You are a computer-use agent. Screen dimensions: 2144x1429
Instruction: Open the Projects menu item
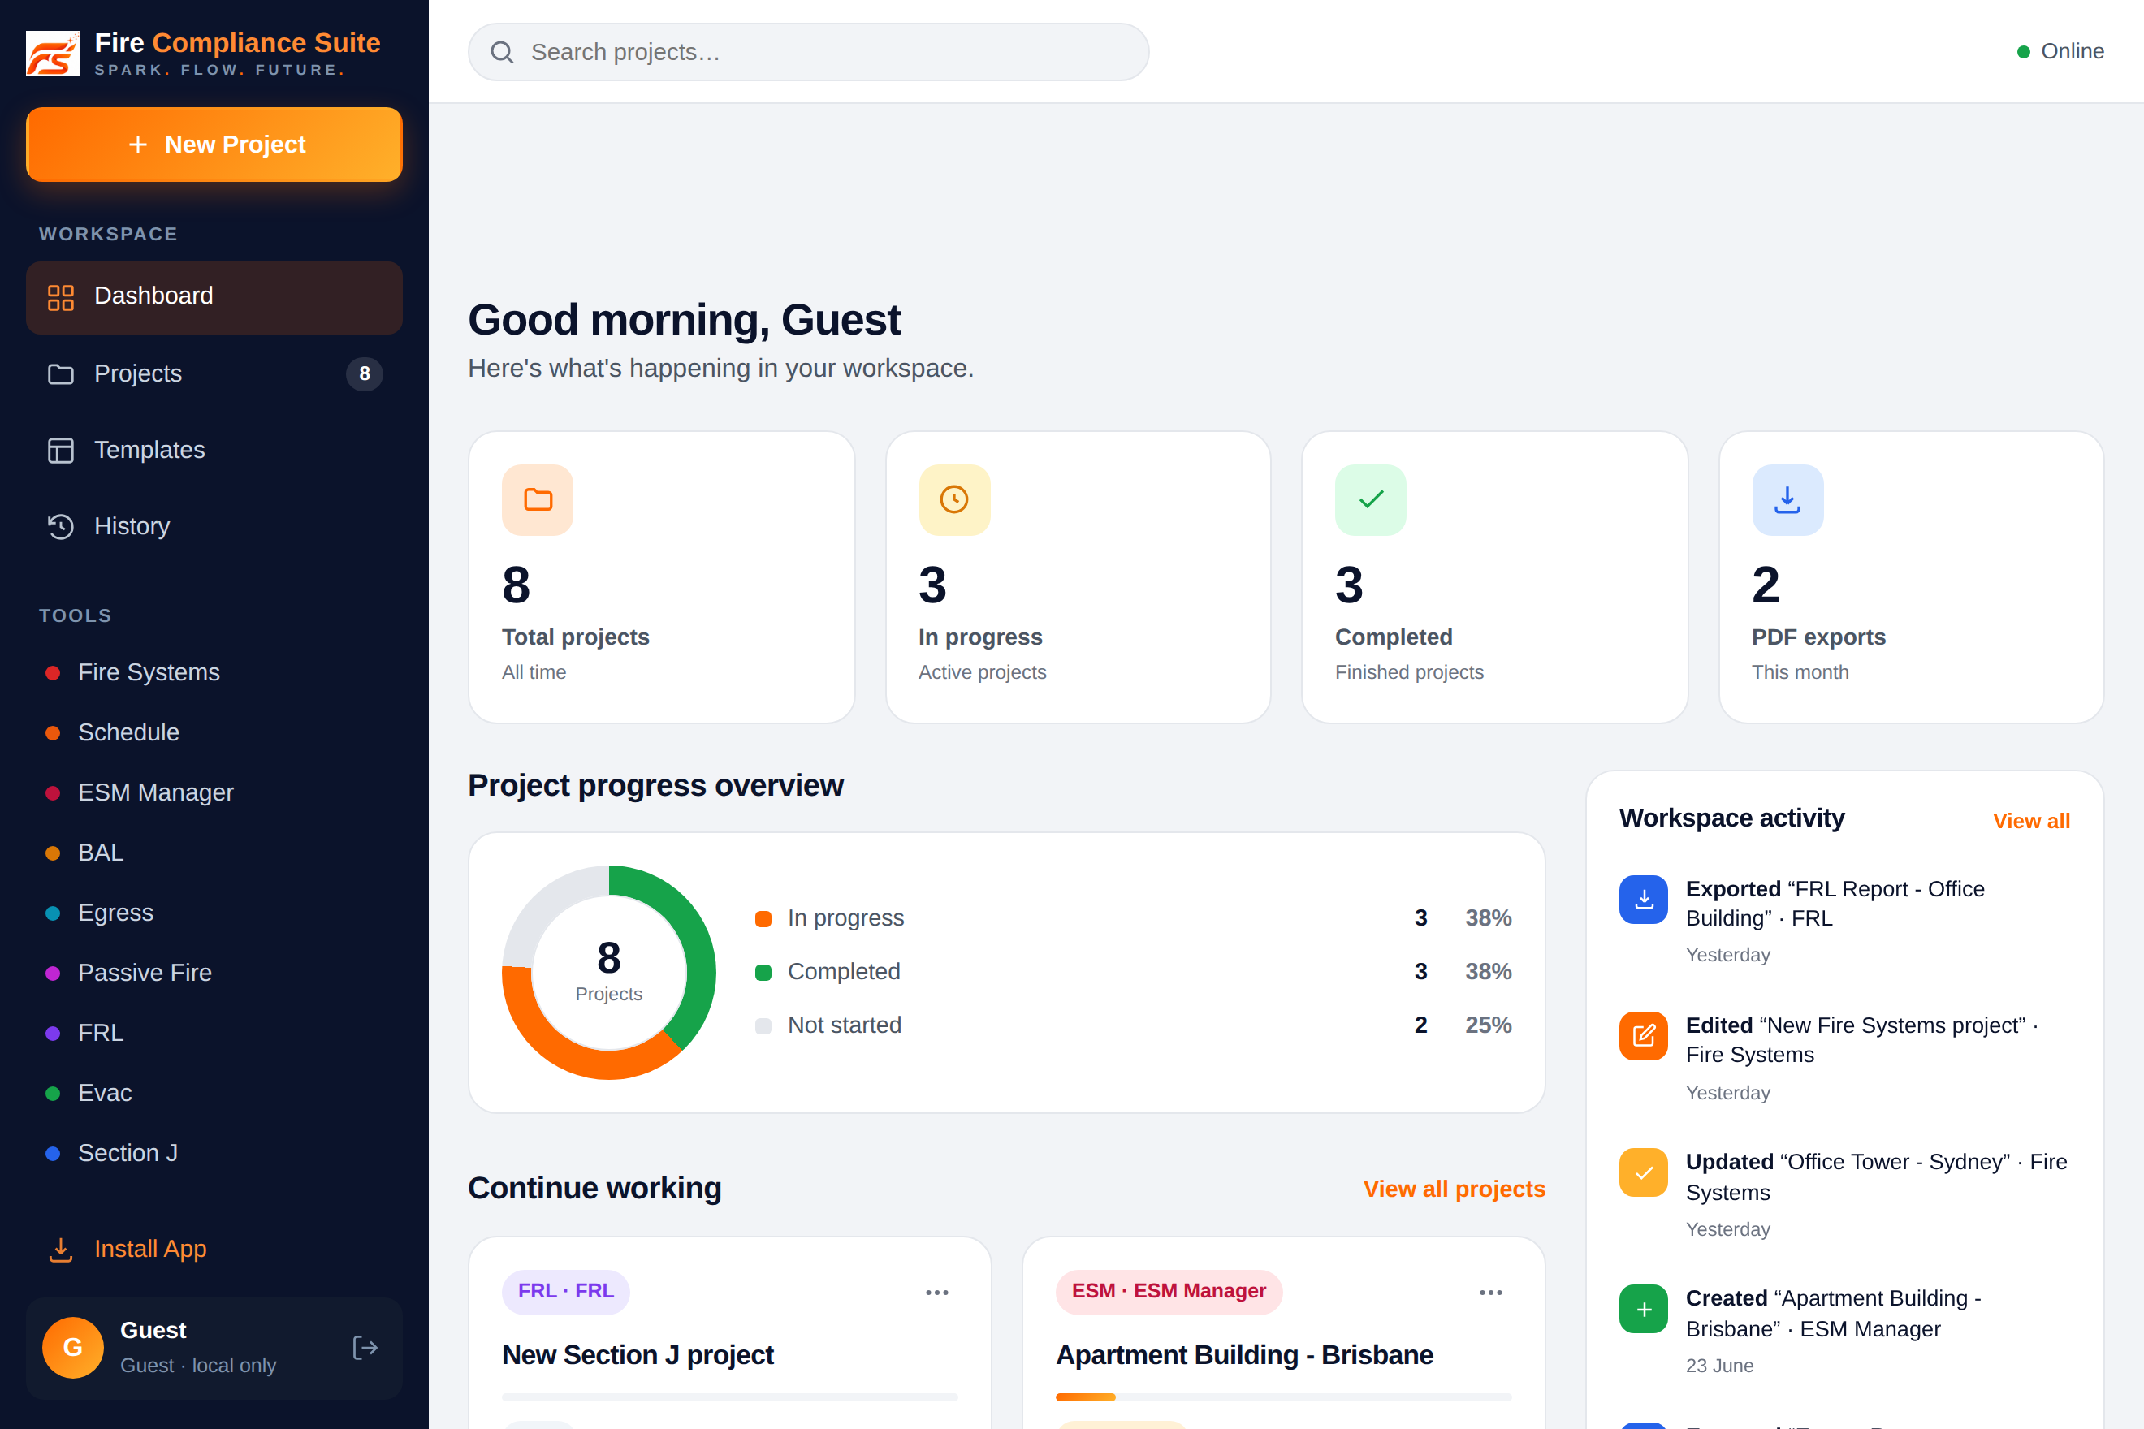(214, 373)
